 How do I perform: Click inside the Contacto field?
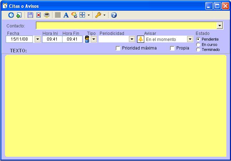(126, 26)
